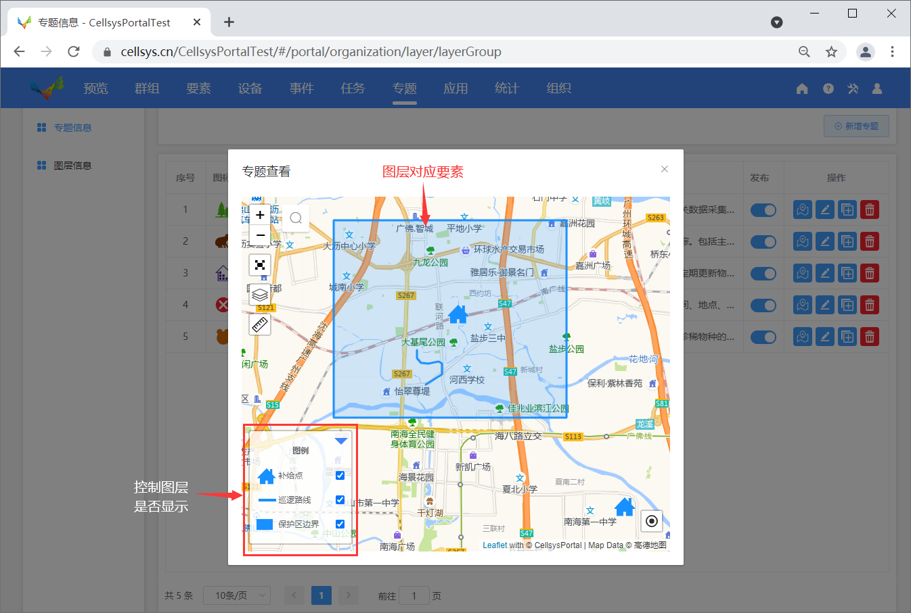The image size is (911, 613).
Task: Click edit pencil icon for row 5
Action: tap(825, 337)
